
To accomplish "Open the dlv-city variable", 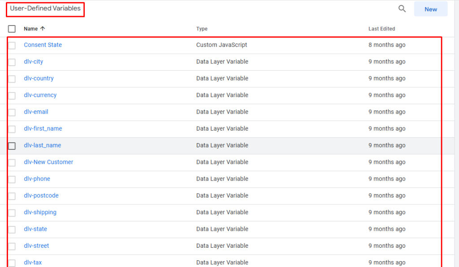I will point(33,62).
